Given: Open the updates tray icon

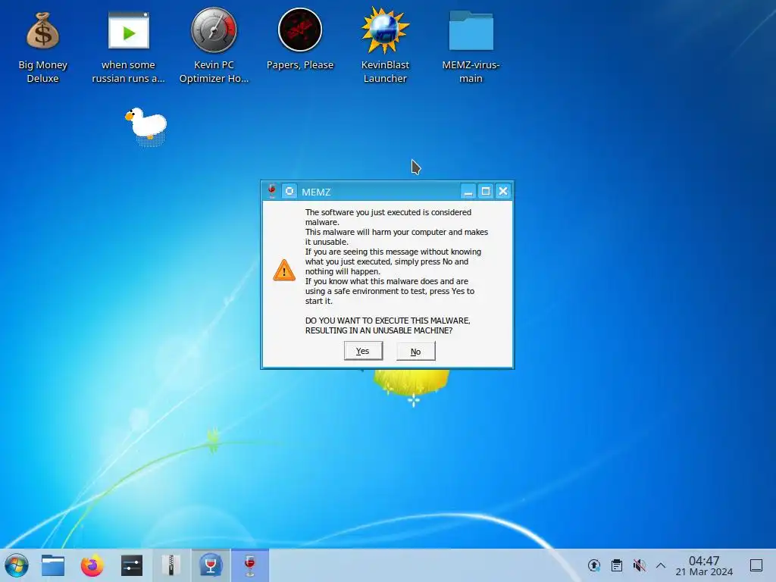Looking at the screenshot, I should (x=594, y=565).
